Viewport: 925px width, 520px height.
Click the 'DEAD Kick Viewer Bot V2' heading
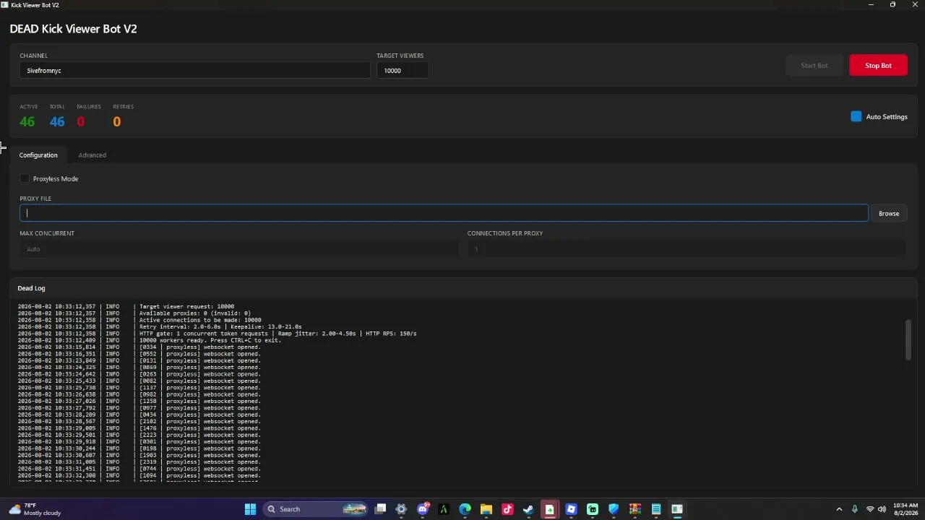73,29
